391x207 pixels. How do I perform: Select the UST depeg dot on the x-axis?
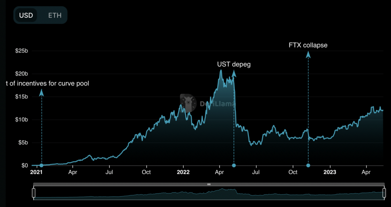point(234,165)
